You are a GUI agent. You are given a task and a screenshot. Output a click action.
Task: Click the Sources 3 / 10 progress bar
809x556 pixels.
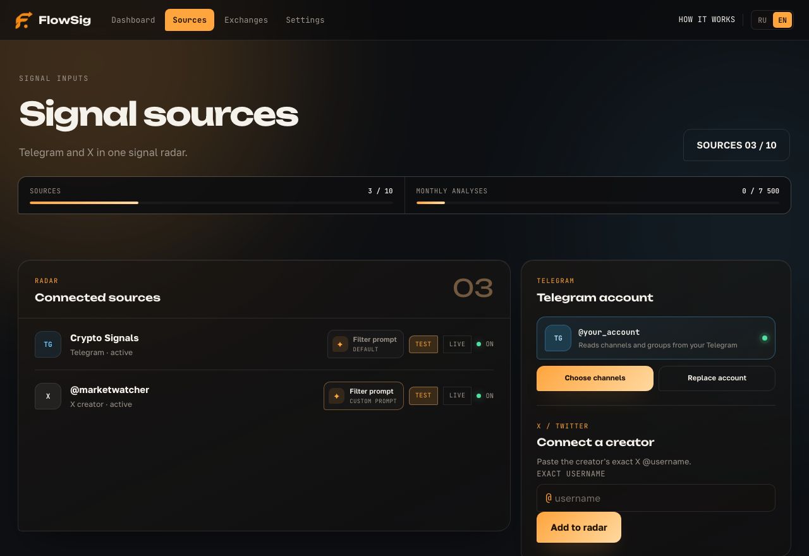[x=211, y=203]
